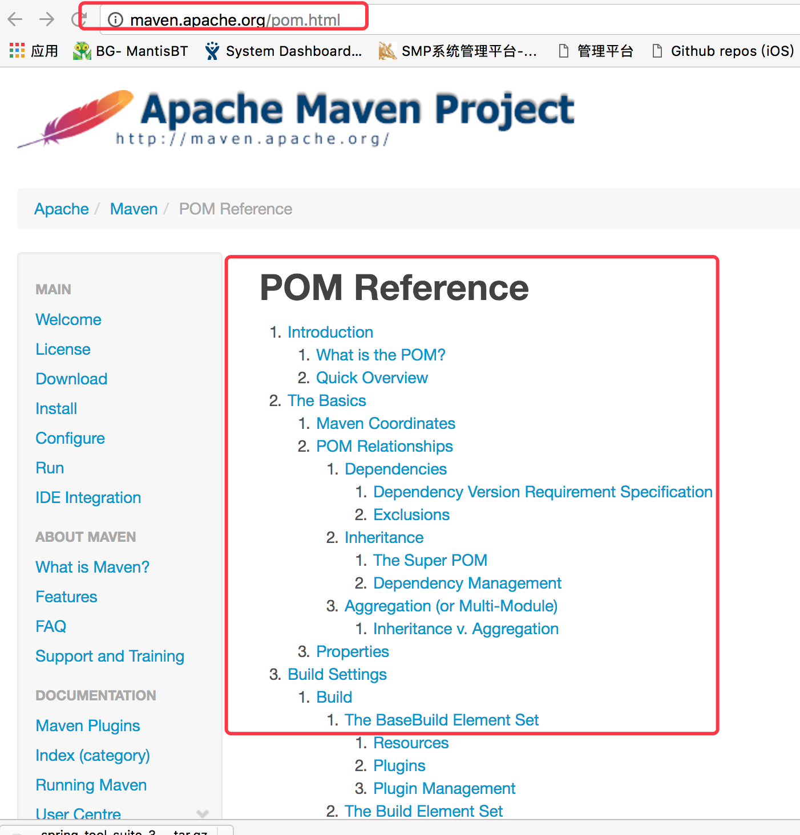This screenshot has width=800, height=835.
Task: Click the page reload icon
Action: point(78,19)
